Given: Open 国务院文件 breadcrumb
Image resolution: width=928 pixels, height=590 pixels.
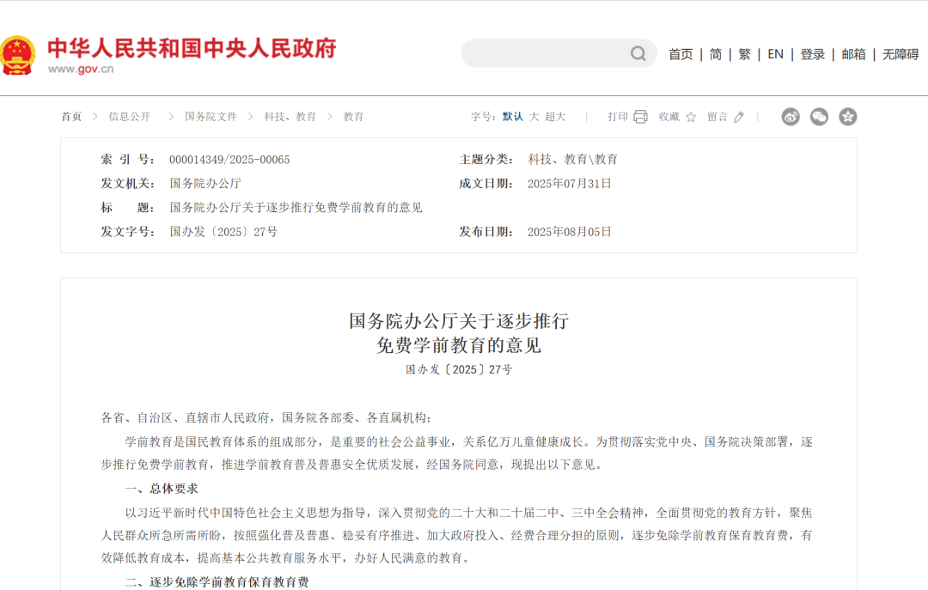Looking at the screenshot, I should (211, 117).
